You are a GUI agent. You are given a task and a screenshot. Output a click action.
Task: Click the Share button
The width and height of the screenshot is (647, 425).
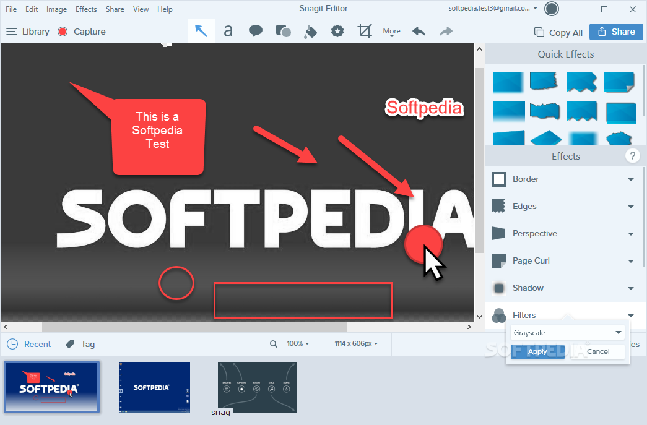(616, 32)
